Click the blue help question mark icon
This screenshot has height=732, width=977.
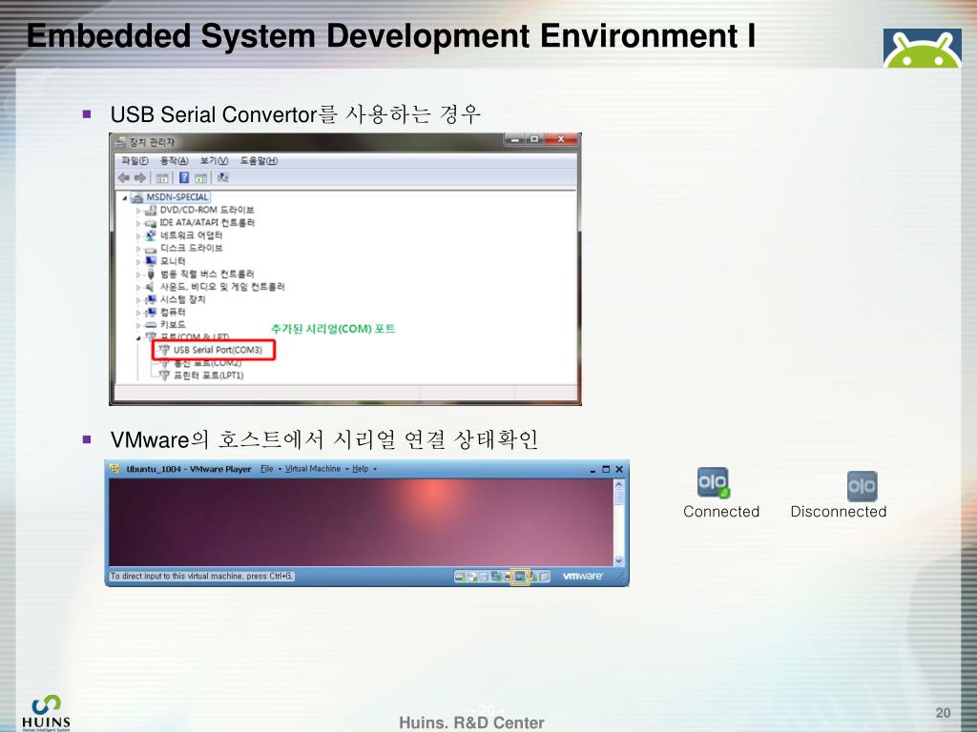click(184, 178)
